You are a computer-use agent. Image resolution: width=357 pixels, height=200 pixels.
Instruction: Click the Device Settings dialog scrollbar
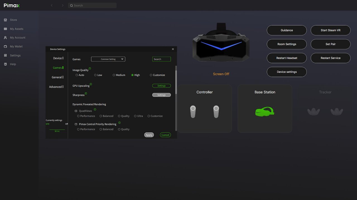(176, 82)
